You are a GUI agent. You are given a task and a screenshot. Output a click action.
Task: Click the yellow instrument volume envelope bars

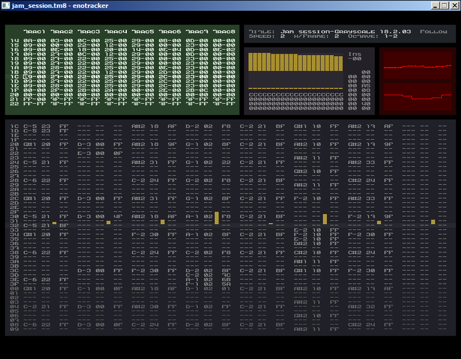click(x=295, y=63)
